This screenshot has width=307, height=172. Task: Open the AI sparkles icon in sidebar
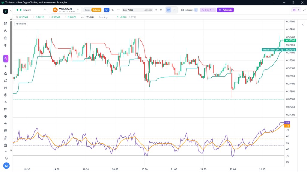5,138
